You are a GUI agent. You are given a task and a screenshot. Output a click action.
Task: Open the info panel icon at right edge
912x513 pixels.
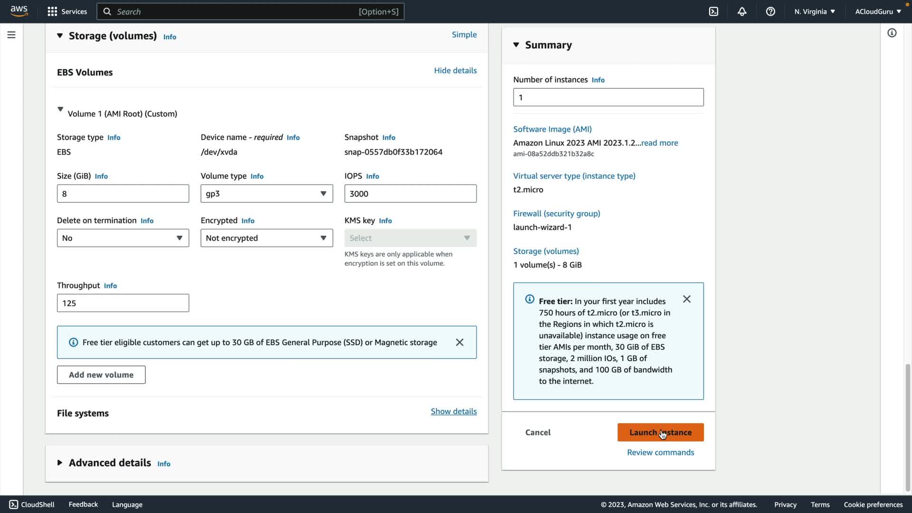(892, 33)
